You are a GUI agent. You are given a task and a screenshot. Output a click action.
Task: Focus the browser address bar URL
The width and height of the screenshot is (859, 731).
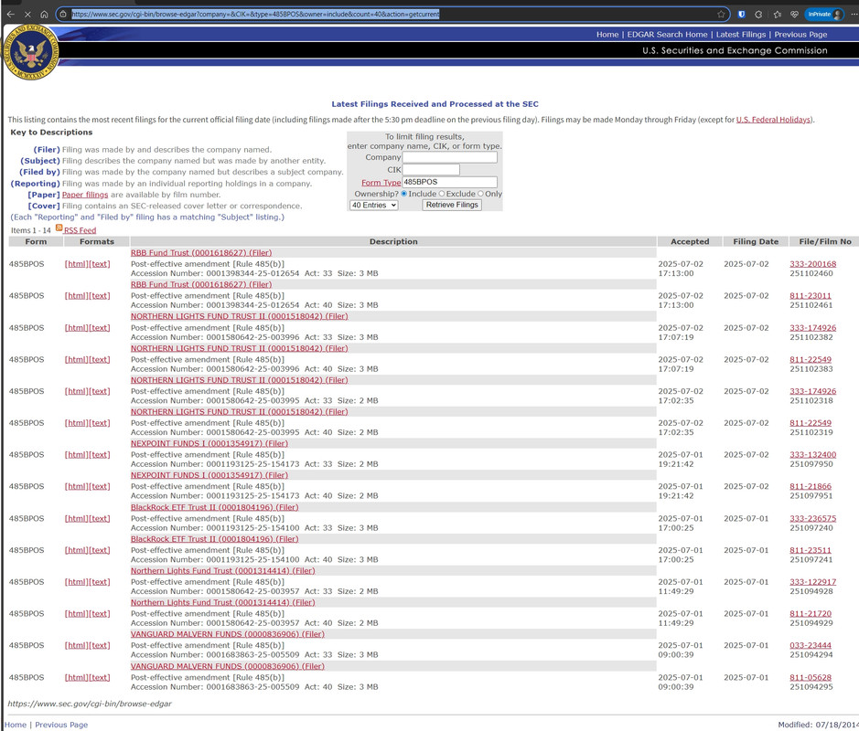coord(392,15)
